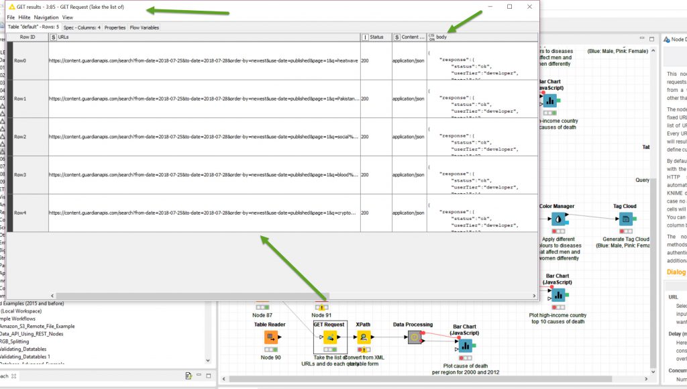Select the Color Manager node icon

coord(556,219)
